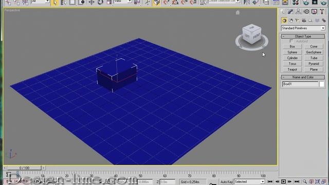Toggle Window/Crossing selection mode
The image size is (329, 185).
click(x=82, y=2)
